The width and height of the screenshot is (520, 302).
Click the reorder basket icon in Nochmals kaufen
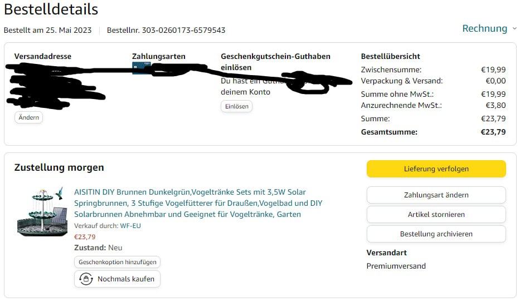(86, 279)
